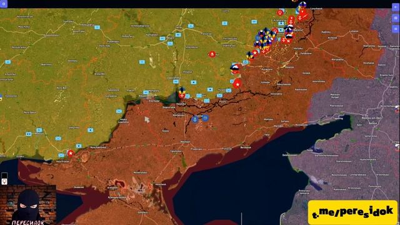Click the white location pin control at bottom-left
Image resolution: width=400 pixels, height=225 pixels.
click(4, 182)
